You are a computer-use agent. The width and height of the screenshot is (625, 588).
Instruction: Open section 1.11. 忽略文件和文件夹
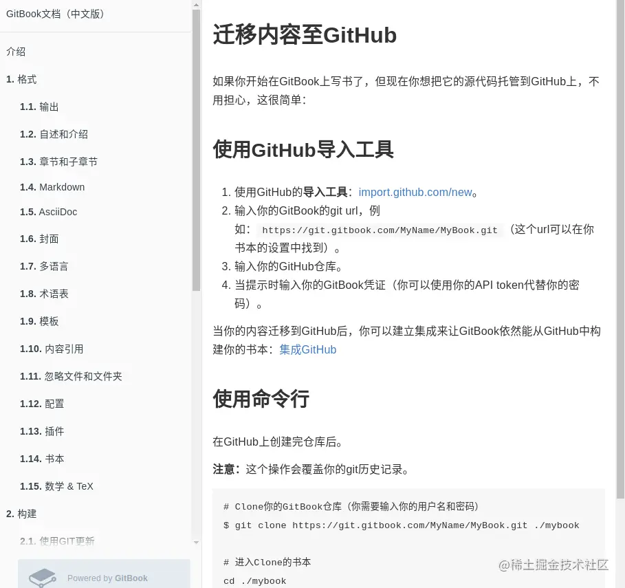click(71, 376)
